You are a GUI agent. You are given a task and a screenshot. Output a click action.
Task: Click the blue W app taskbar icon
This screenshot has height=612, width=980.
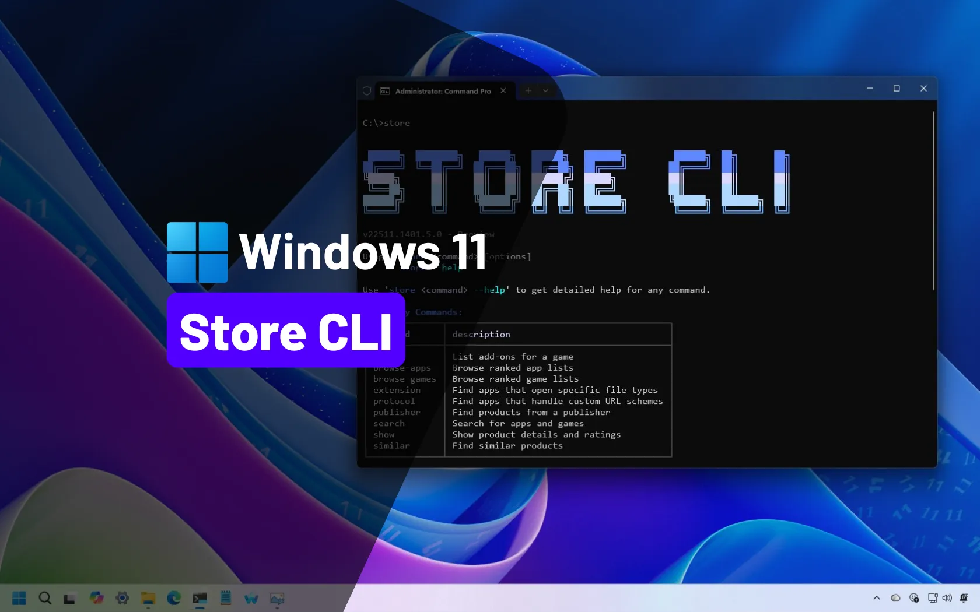coord(251,599)
